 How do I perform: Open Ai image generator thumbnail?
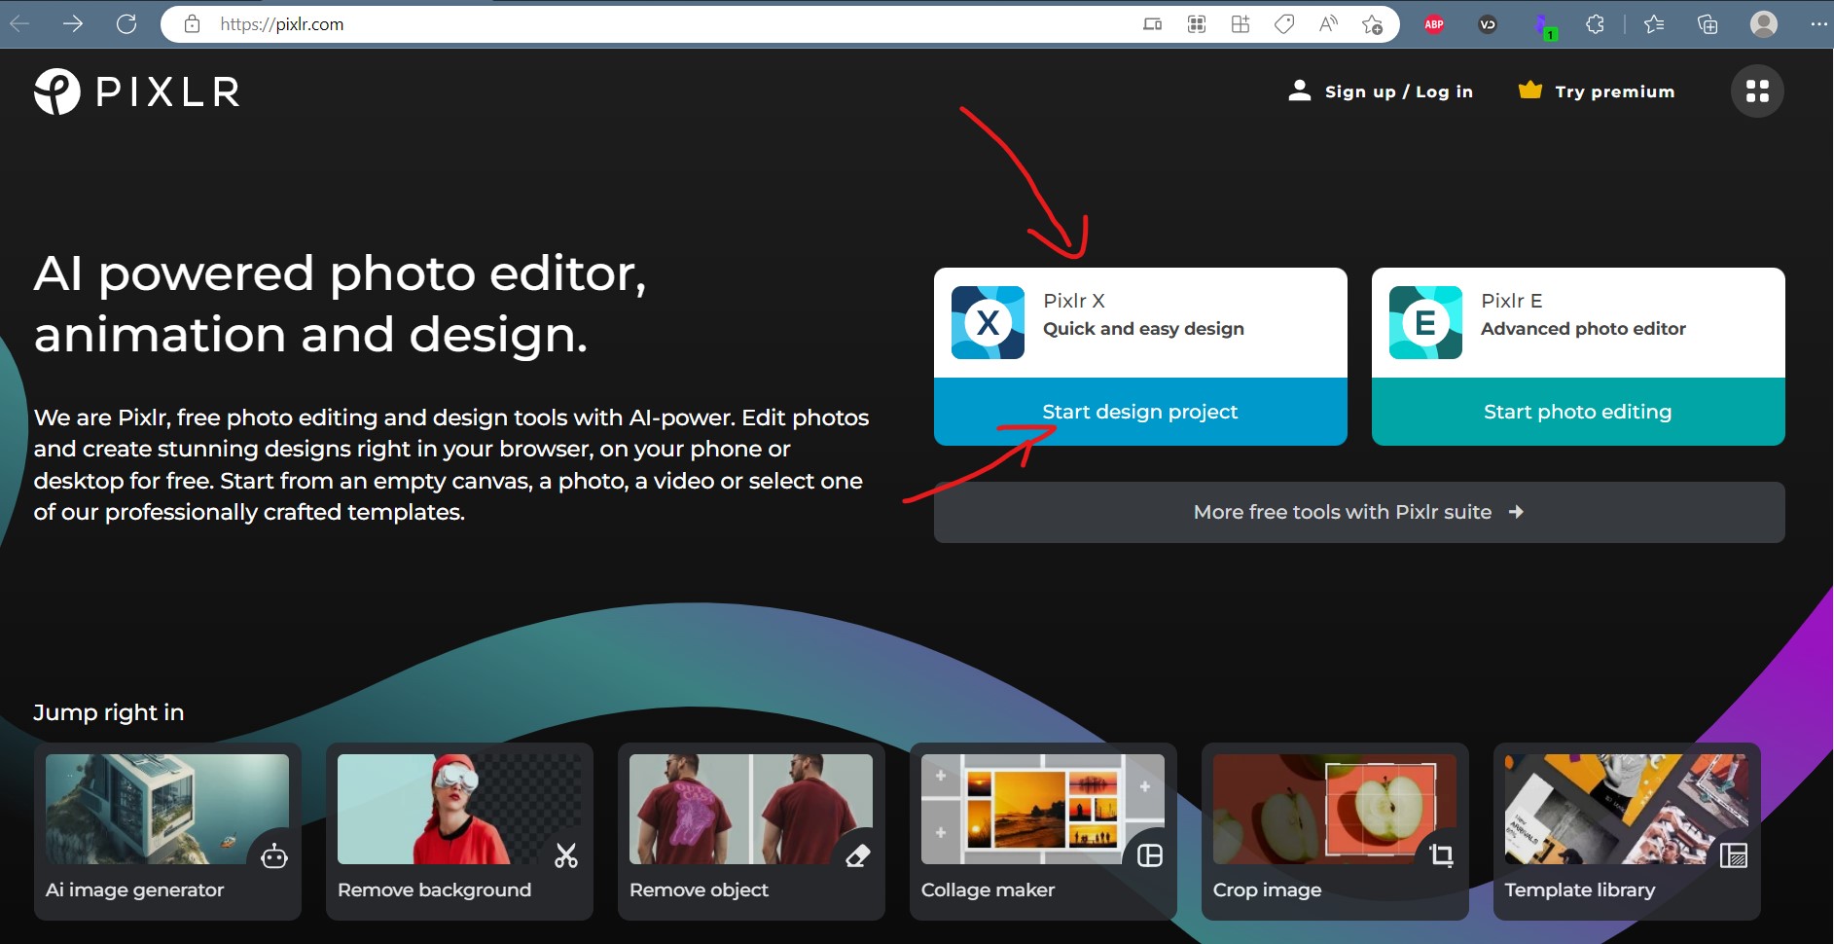[167, 809]
